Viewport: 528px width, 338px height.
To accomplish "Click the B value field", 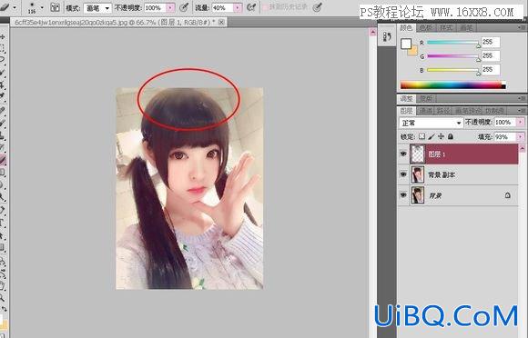I will point(491,70).
